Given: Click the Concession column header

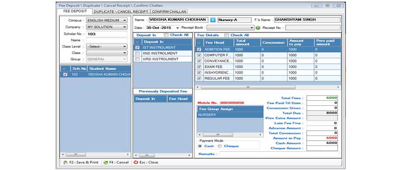Looking at the screenshot, I should (x=274, y=43).
